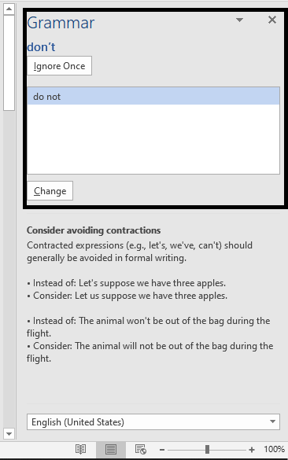This screenshot has height=460, width=288.
Task: Open the English (United States) language dropdown
Action: [153, 421]
